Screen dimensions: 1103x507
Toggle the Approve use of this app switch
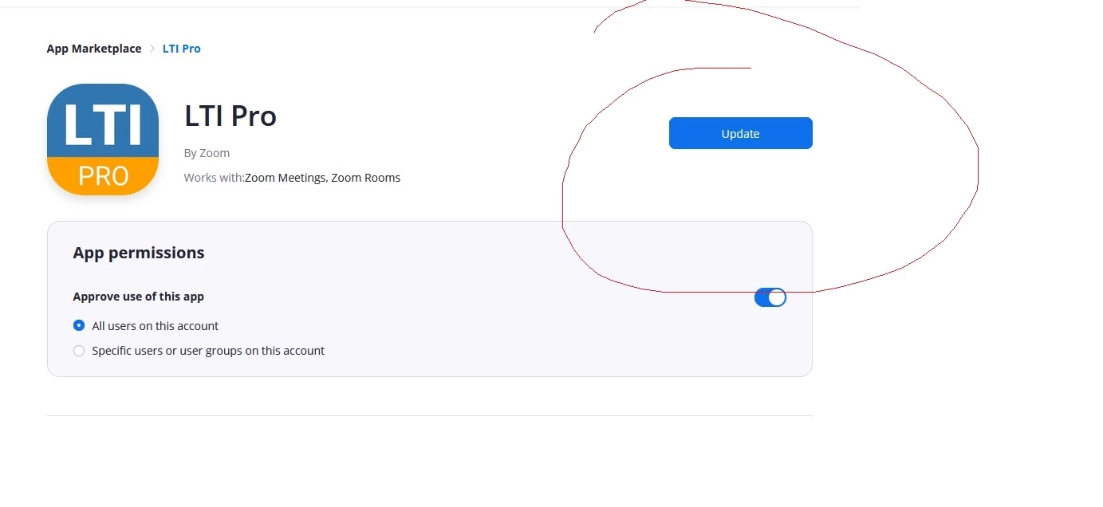pos(770,297)
